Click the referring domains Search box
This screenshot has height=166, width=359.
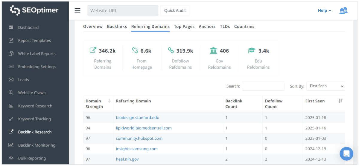(263, 86)
